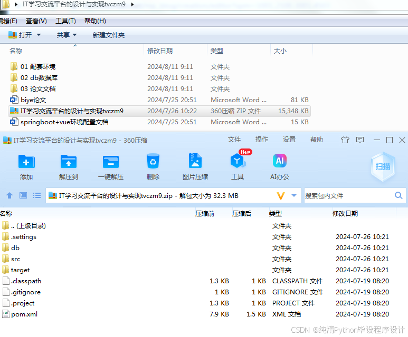Viewport: 408px width, 337px height.
Task: Click the src folder icon in the archive
Action: (x=5, y=259)
